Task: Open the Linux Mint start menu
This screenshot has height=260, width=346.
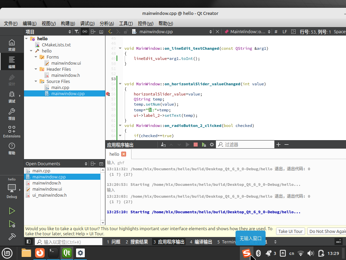Action: pyautogui.click(x=7, y=253)
